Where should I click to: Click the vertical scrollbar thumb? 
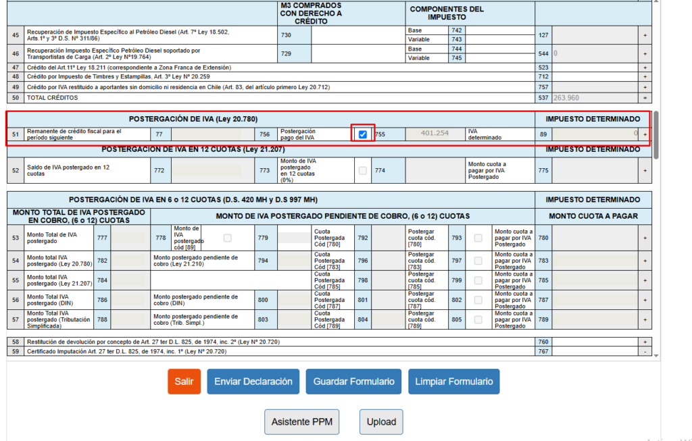[656, 135]
